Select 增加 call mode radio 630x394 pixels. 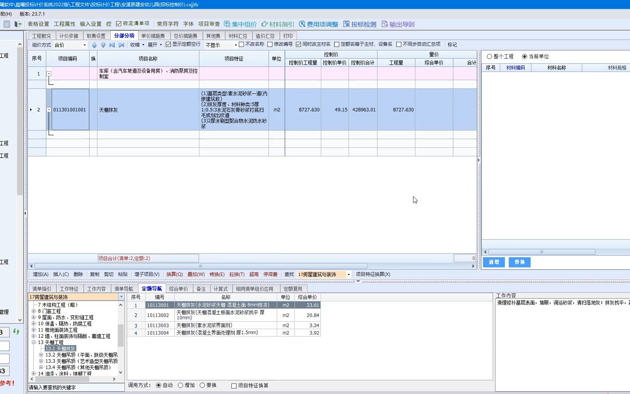pos(180,385)
